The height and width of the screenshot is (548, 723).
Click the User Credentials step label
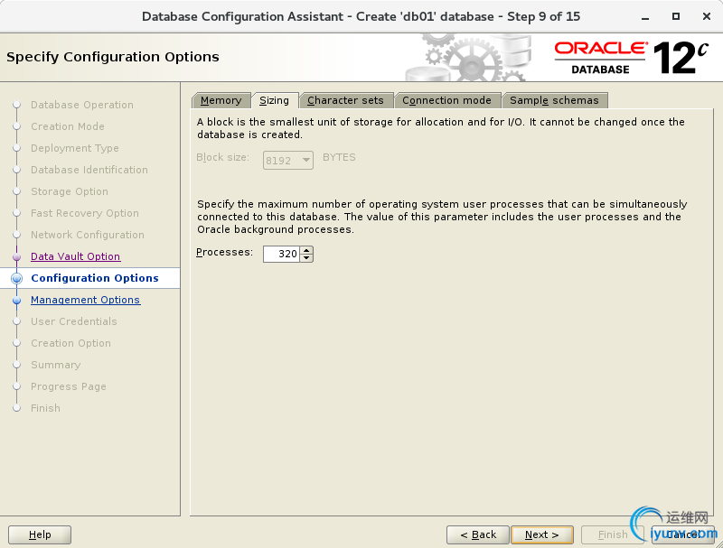(x=74, y=321)
